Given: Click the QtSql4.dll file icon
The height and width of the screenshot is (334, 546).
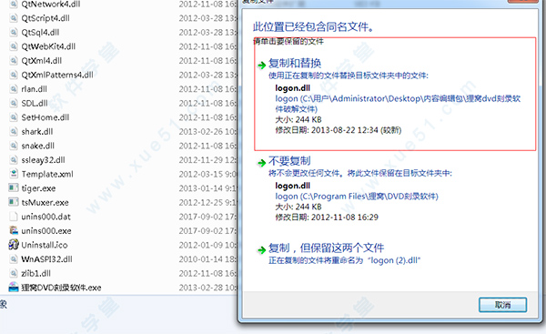Looking at the screenshot, I should 14,33.
